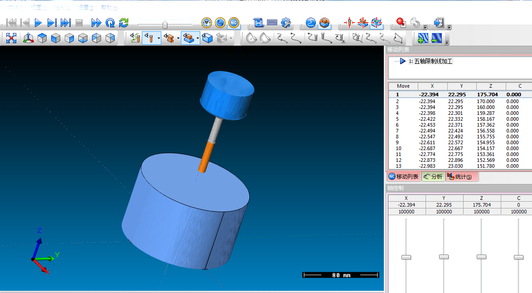
Task: Click the add toolpath green plus icon
Action: [423, 38]
